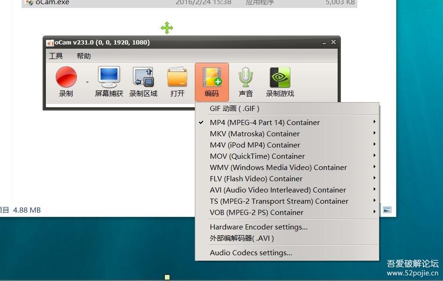
Task: Choose TS (MPEG-2 Transport Stream) Container
Action: click(x=287, y=201)
